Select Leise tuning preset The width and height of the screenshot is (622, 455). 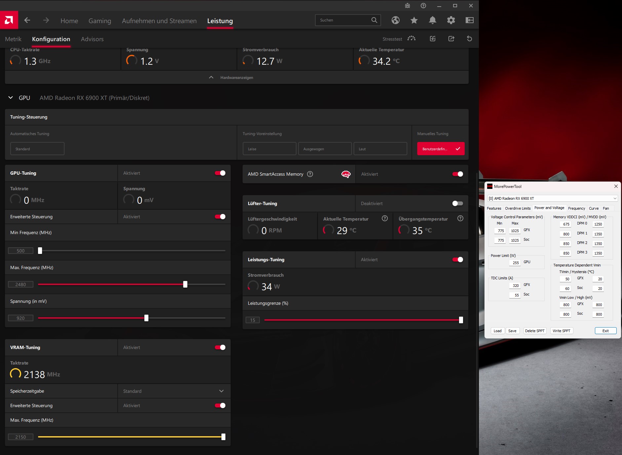point(269,149)
